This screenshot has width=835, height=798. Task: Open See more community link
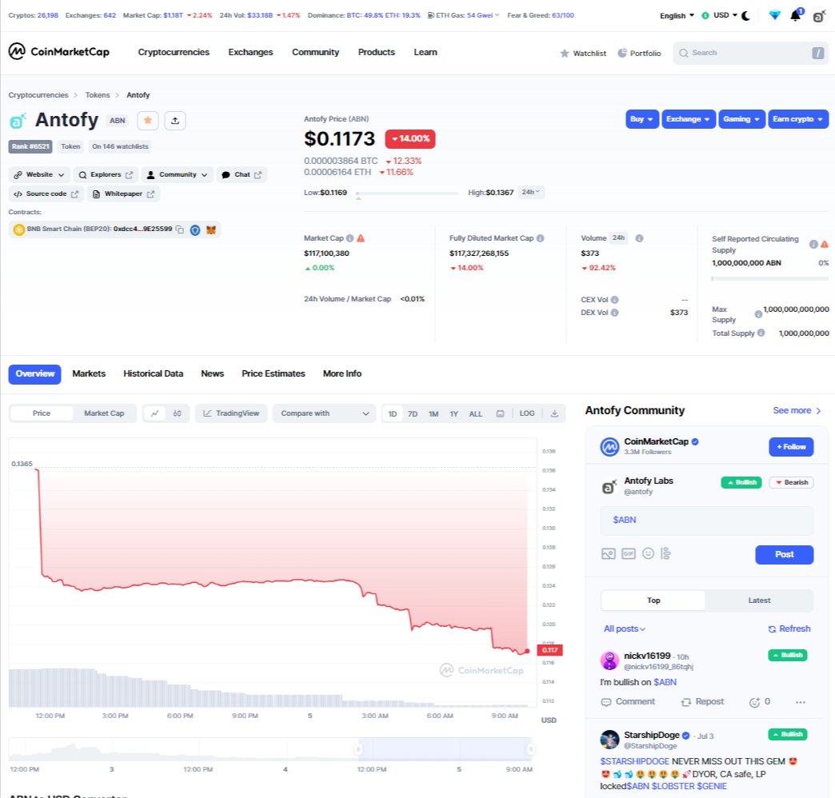pyautogui.click(x=797, y=410)
